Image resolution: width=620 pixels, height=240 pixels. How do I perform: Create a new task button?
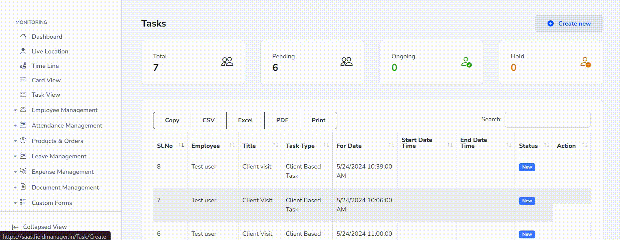point(569,24)
